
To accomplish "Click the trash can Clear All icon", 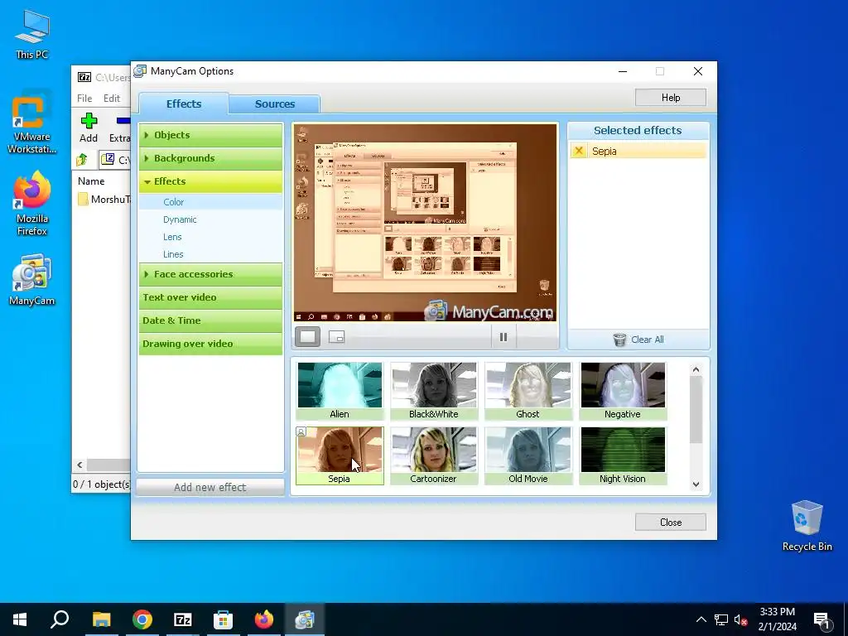I will (x=619, y=340).
